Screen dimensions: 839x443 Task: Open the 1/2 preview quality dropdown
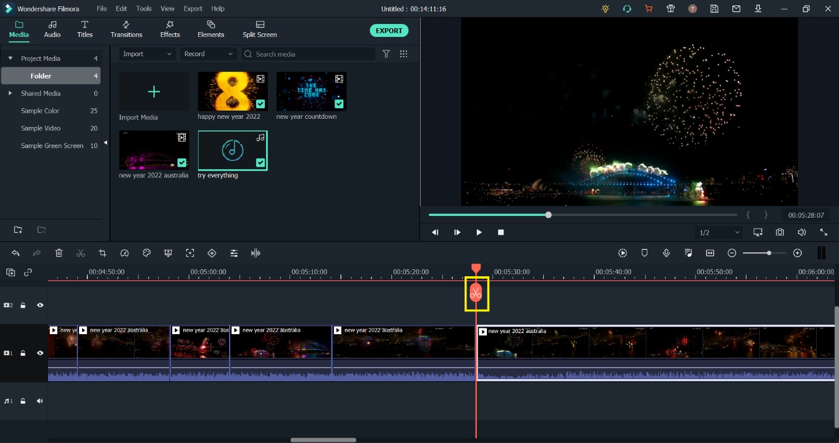pos(719,232)
